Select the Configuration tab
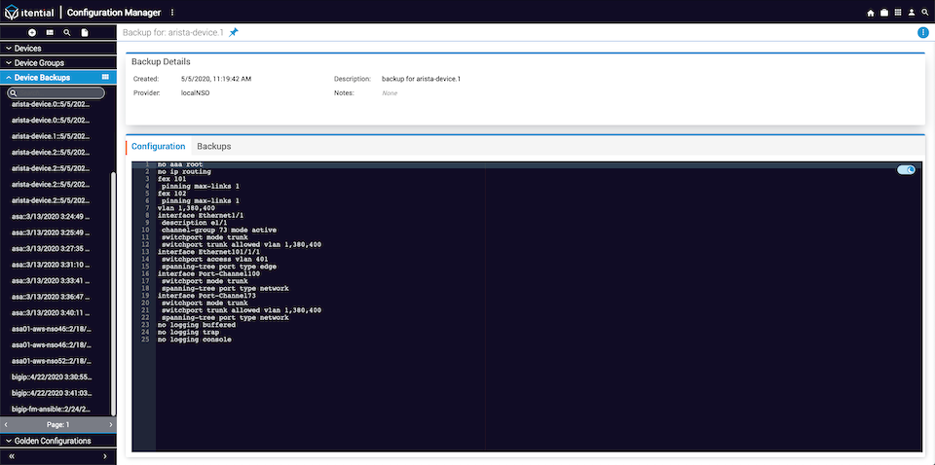 [x=158, y=147]
